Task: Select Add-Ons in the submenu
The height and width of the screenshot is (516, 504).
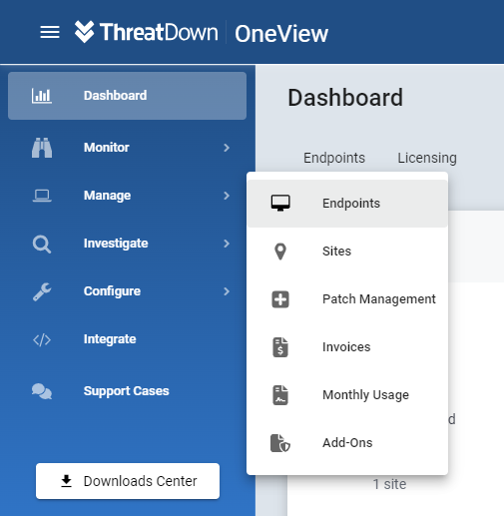Action: (347, 443)
